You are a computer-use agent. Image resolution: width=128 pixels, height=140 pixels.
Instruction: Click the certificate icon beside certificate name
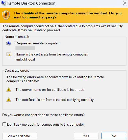point(9,54)
